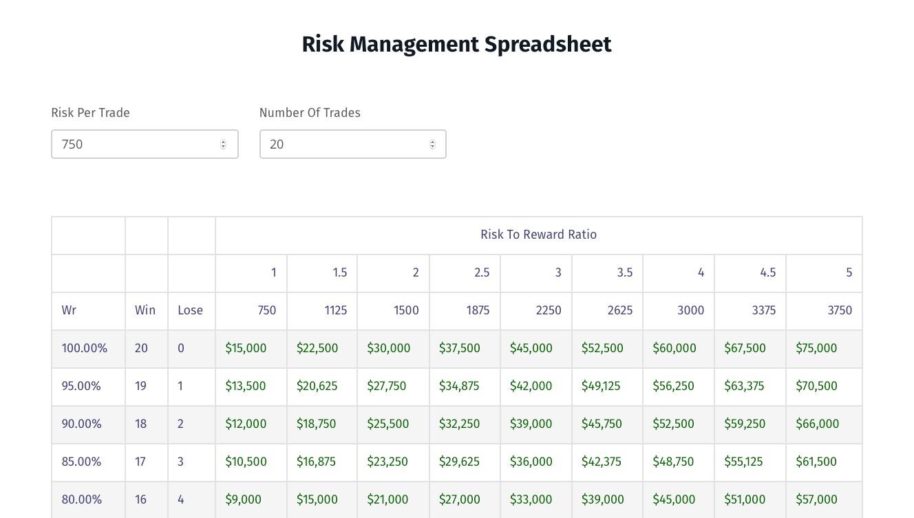Click the $9,000 cell in 80% row
Viewport: 914px width, 518px height.
[243, 499]
